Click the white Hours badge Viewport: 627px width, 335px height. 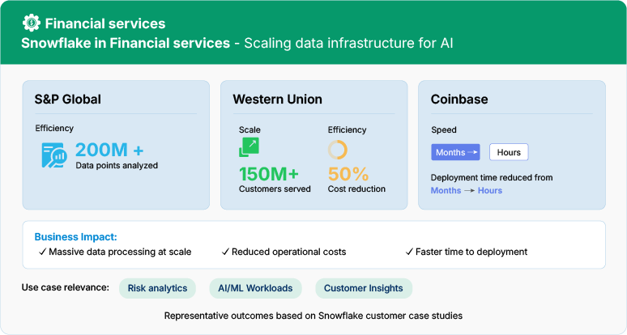click(x=509, y=152)
